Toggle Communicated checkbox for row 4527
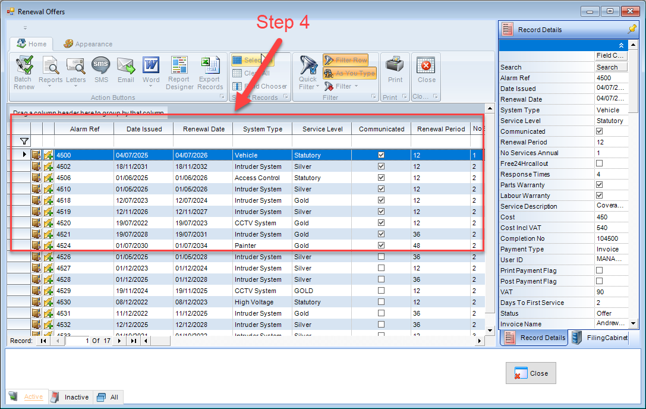This screenshot has width=646, height=409. (381, 268)
